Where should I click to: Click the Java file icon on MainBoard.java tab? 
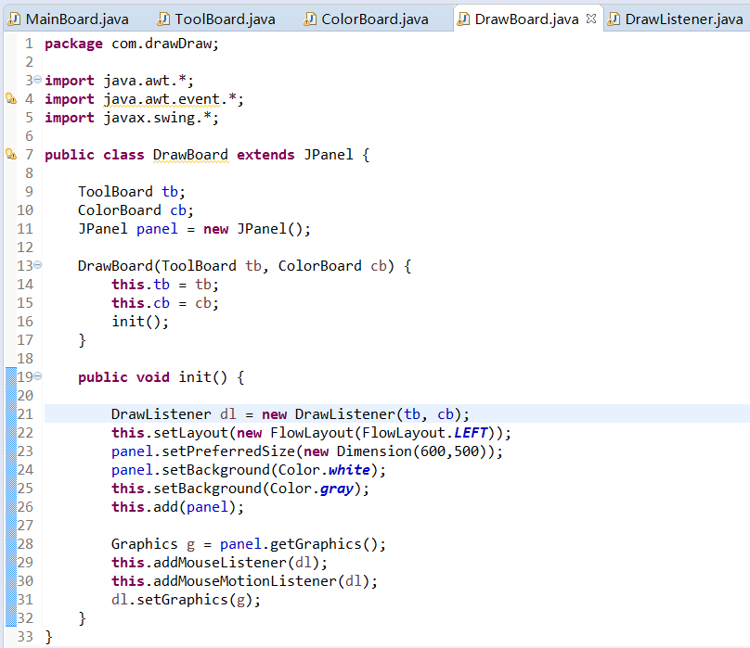pos(15,19)
